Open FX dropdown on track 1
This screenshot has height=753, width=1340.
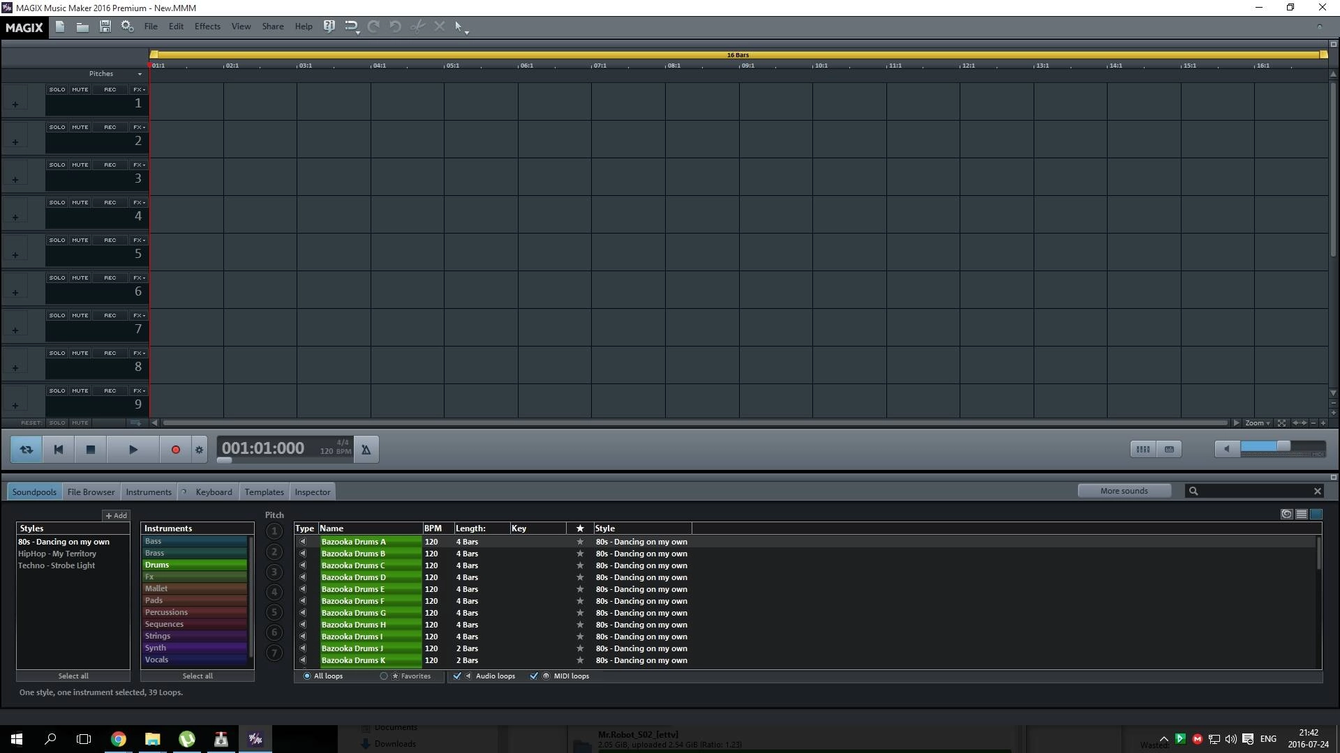139,90
